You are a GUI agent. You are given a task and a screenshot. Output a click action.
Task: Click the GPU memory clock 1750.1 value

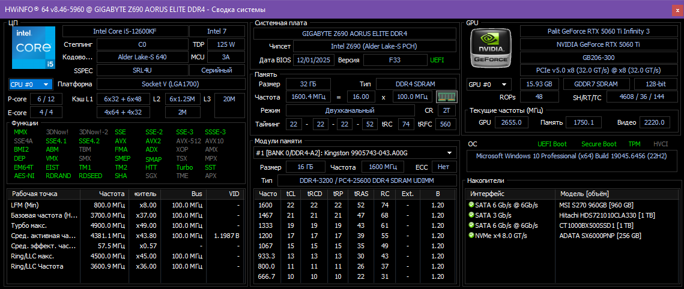(584, 122)
